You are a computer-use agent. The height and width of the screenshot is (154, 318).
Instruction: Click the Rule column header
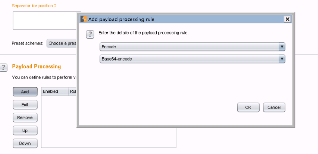[x=73, y=91]
